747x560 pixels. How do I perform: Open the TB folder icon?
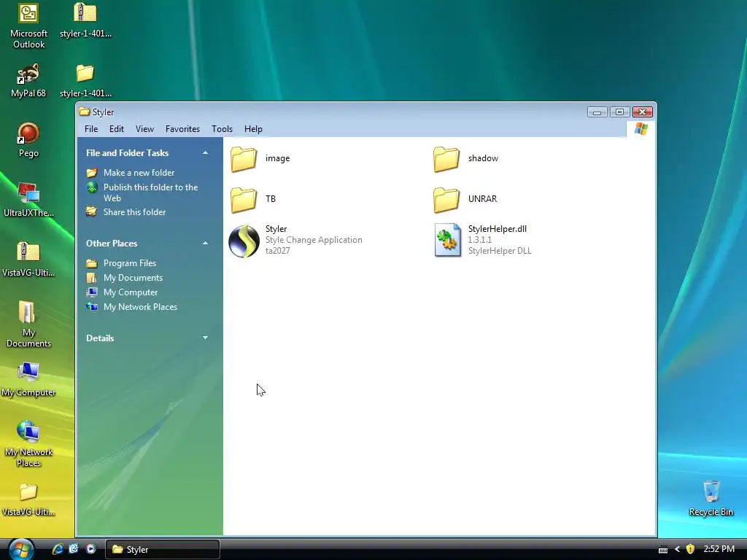click(244, 199)
